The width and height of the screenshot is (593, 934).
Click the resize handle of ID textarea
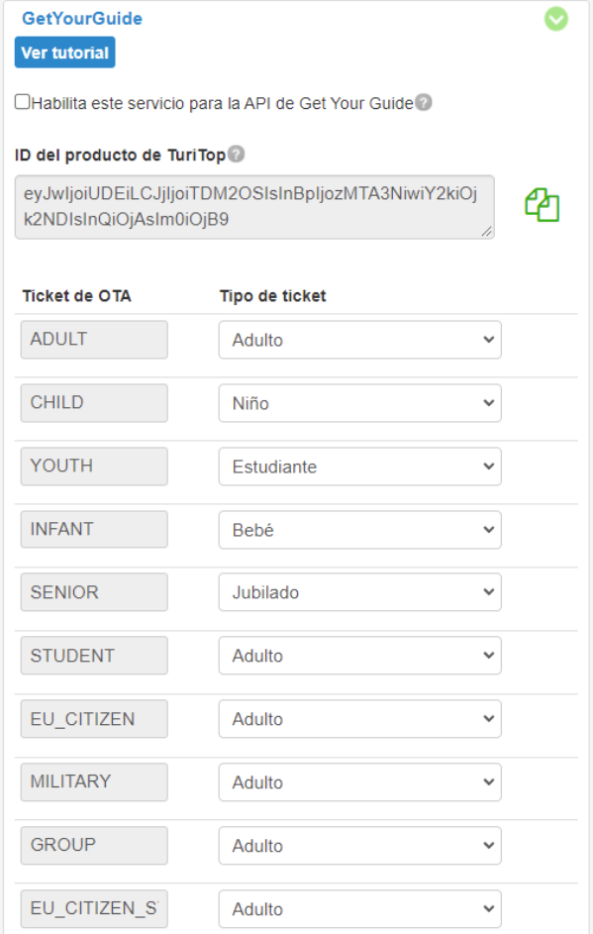(x=488, y=232)
